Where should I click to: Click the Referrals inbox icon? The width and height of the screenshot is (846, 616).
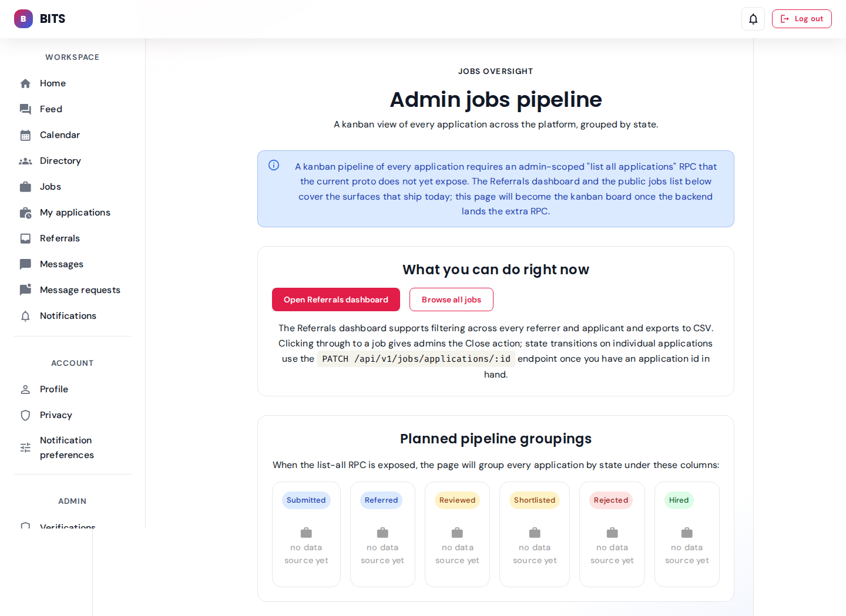point(25,238)
